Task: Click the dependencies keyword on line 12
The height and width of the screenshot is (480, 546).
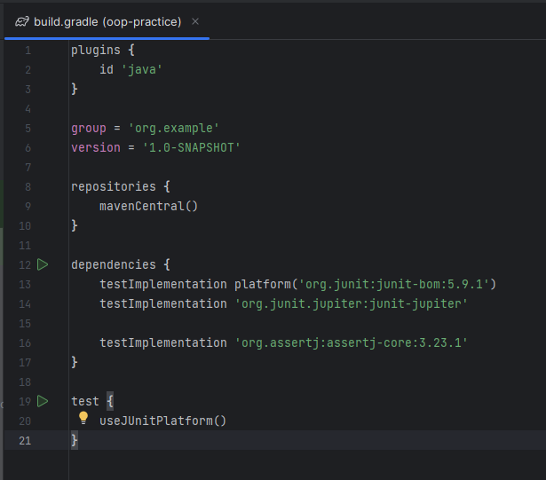Action: click(114, 264)
